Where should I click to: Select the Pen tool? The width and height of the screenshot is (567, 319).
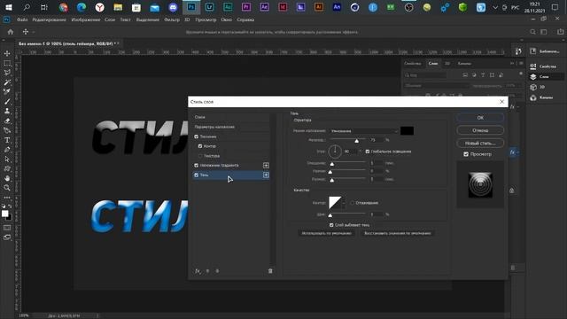pyautogui.click(x=7, y=150)
